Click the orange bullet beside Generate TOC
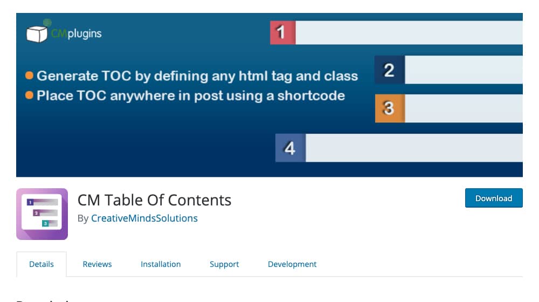 (x=29, y=75)
